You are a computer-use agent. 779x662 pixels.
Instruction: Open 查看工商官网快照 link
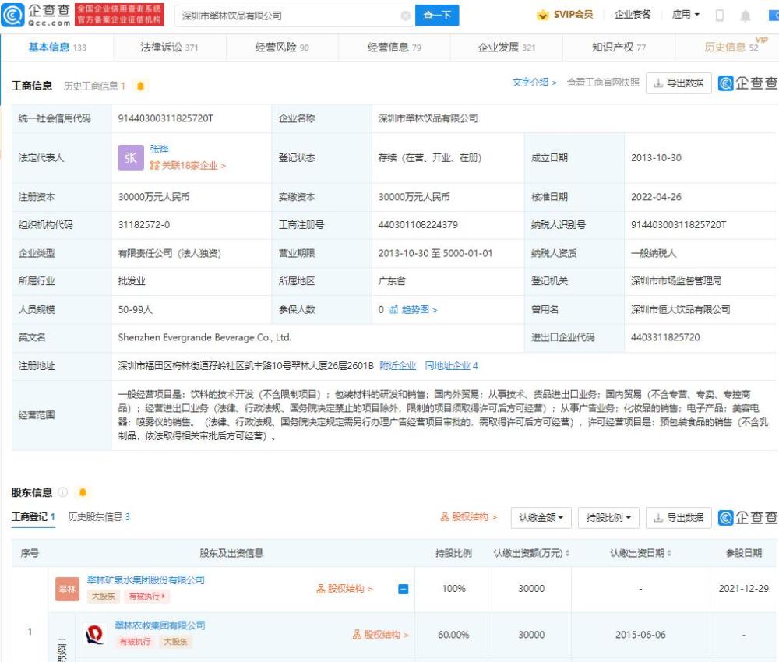(x=603, y=83)
